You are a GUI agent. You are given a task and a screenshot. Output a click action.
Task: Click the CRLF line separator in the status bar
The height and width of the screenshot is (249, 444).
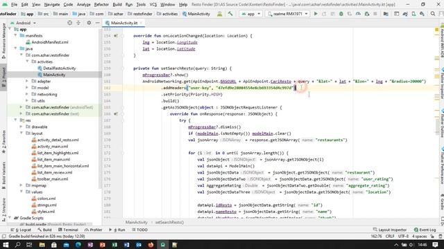(x=390, y=237)
